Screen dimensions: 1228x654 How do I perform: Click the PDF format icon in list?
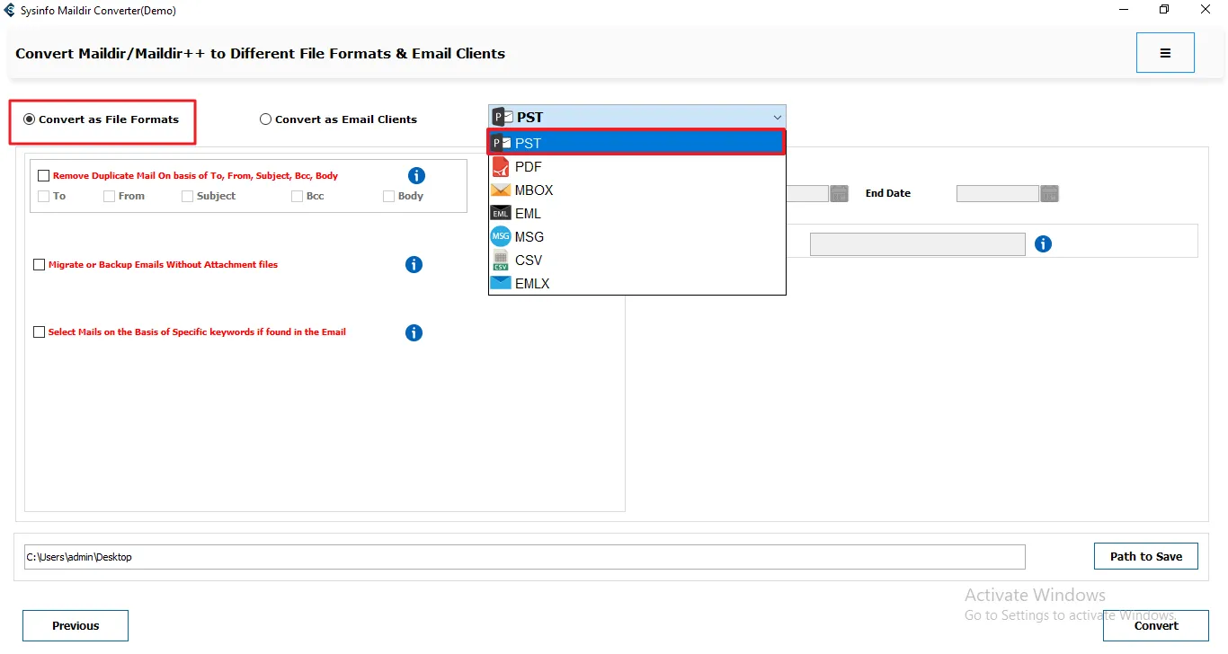click(x=501, y=167)
